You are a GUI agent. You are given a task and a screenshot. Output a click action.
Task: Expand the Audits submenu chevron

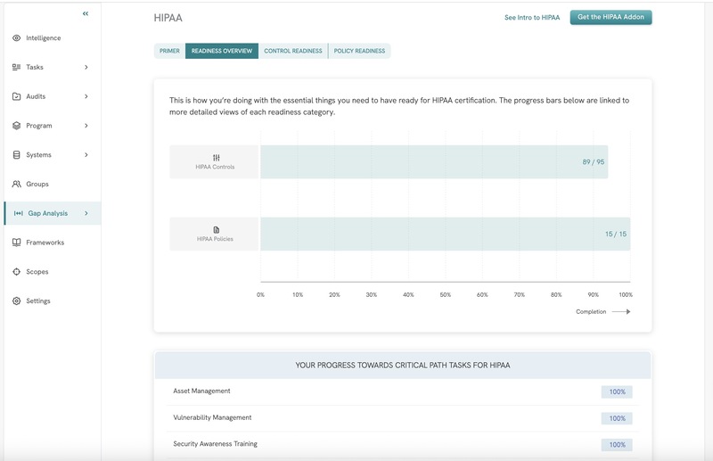click(x=86, y=96)
